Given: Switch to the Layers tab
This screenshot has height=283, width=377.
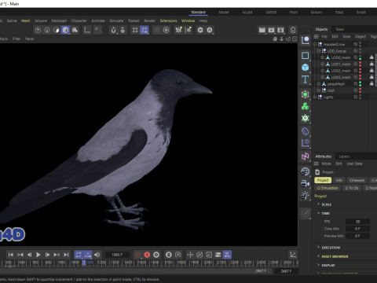Looking at the screenshot, I should (344, 156).
